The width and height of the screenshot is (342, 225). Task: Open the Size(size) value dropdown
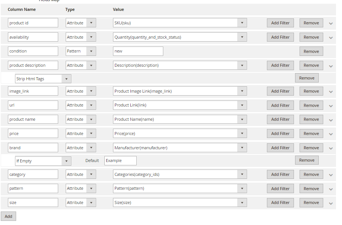[180, 202]
